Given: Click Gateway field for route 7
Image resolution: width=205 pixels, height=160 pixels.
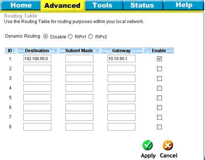Looking at the screenshot, I should pos(121,117).
